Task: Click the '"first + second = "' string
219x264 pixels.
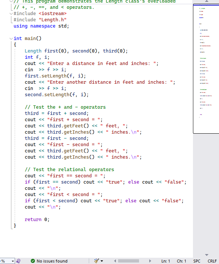Action: [x=74, y=120]
